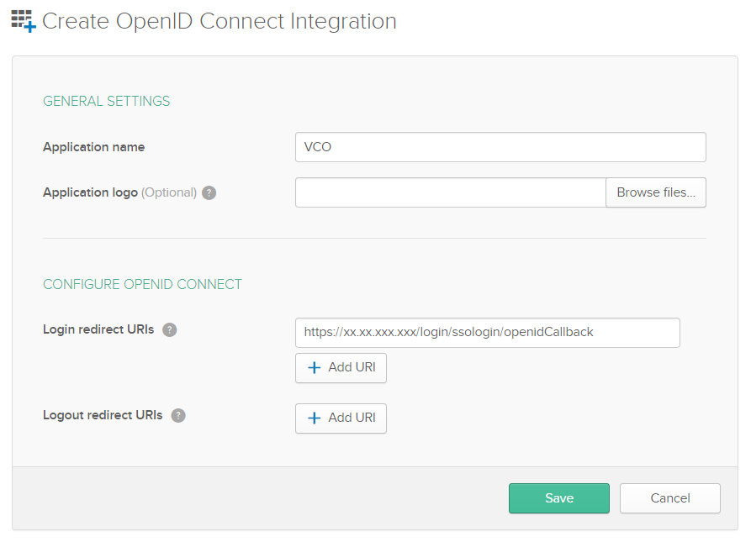Click the grid-with-plus app integration icon
This screenshot has height=542, width=751.
[20, 20]
